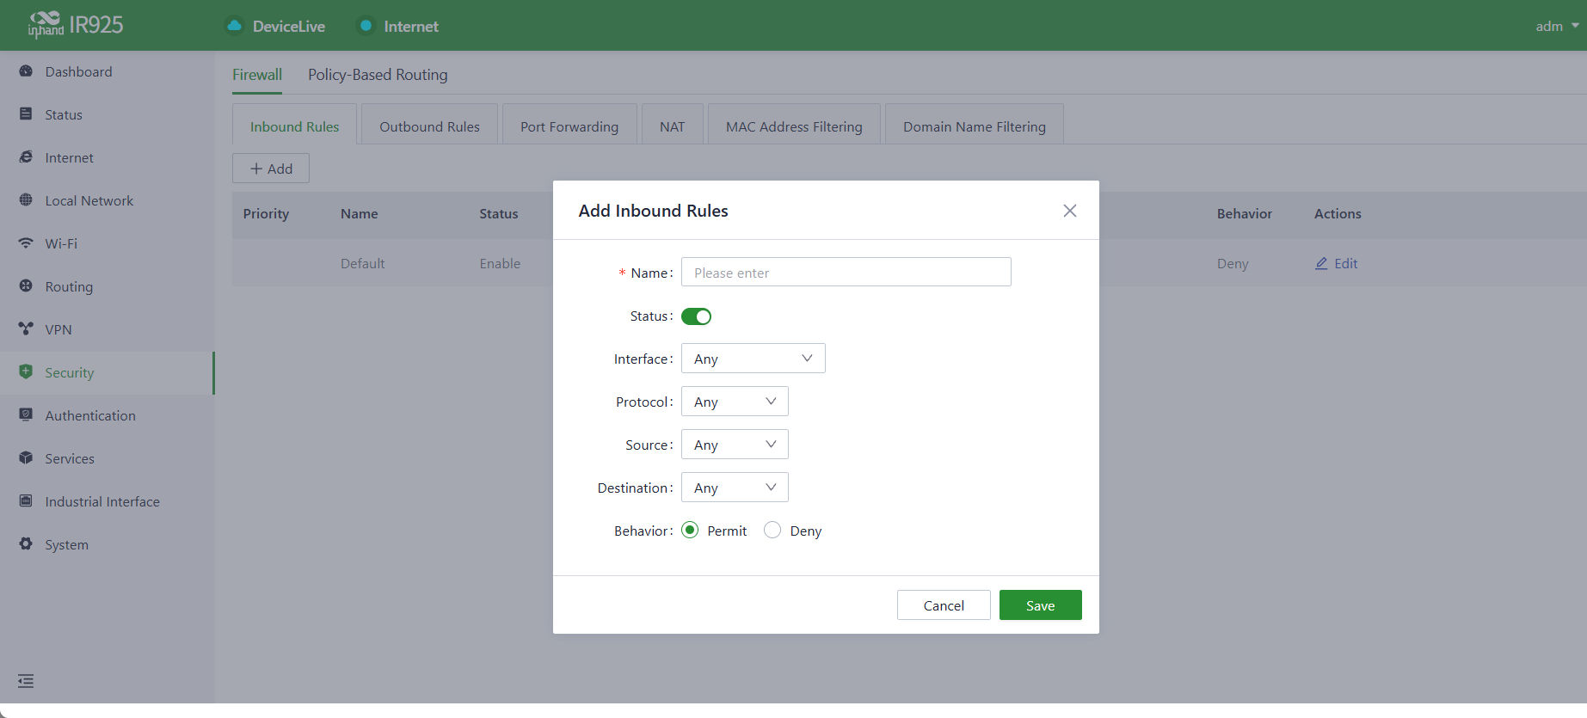Open the Interface dropdown
This screenshot has width=1587, height=718.
(x=754, y=359)
